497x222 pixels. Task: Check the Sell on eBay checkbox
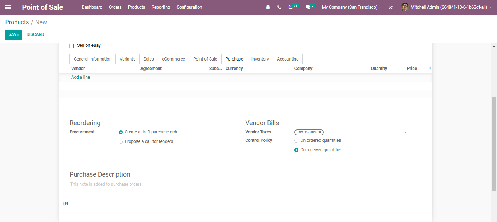click(x=72, y=46)
